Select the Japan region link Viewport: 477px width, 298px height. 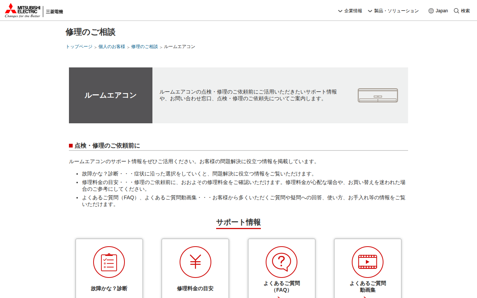tap(442, 11)
